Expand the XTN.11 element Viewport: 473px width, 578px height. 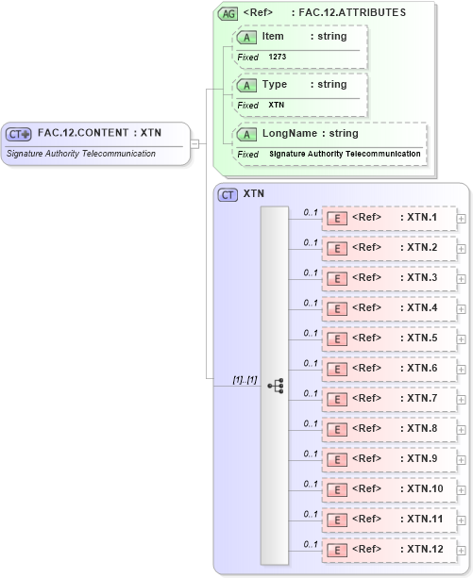coord(461,520)
